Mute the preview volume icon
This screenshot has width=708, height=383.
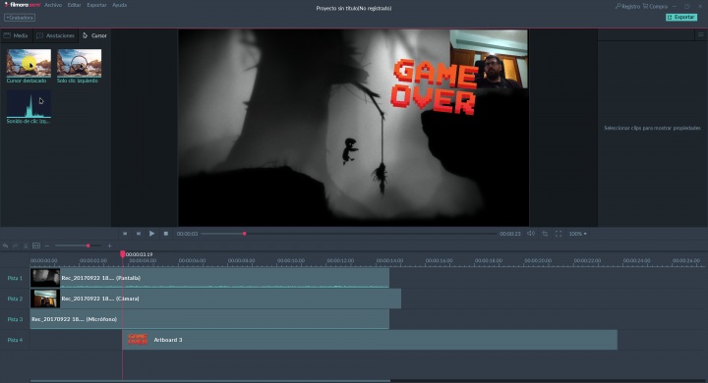click(x=531, y=234)
